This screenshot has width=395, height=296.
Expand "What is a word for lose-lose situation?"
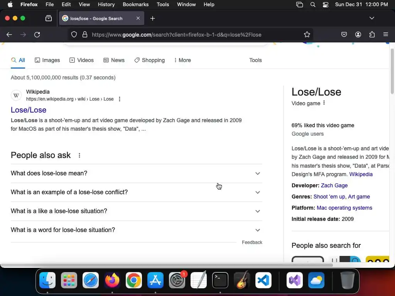(x=137, y=230)
